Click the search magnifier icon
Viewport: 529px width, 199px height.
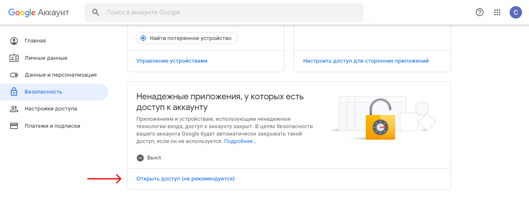coord(96,12)
